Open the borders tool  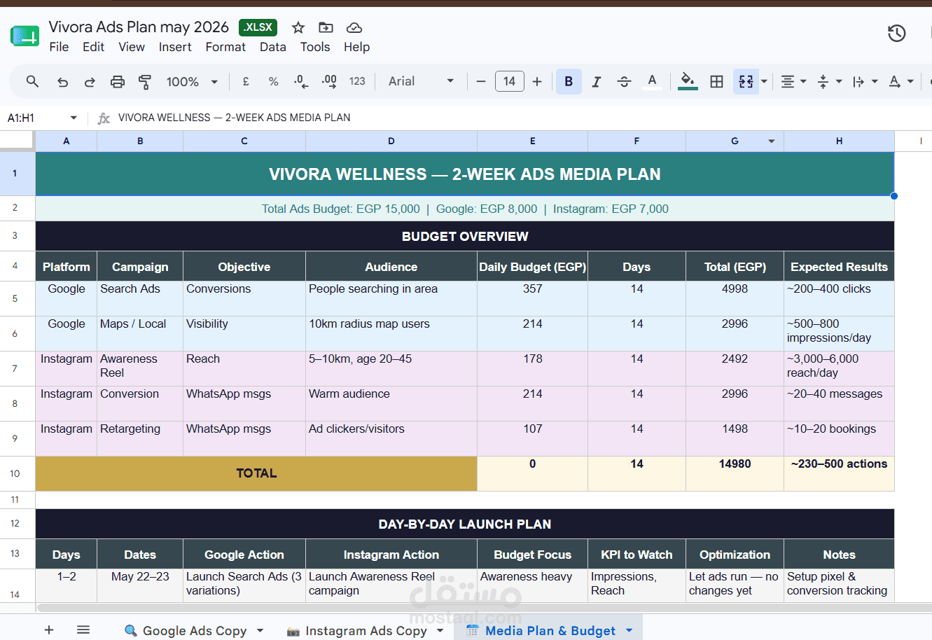[x=716, y=82]
